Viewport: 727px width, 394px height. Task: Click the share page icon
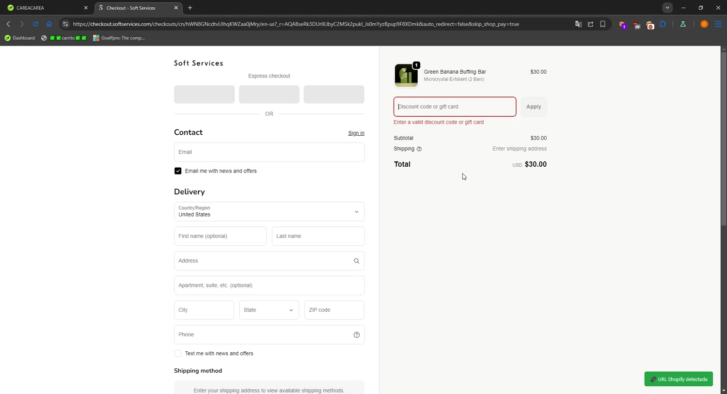coord(590,24)
